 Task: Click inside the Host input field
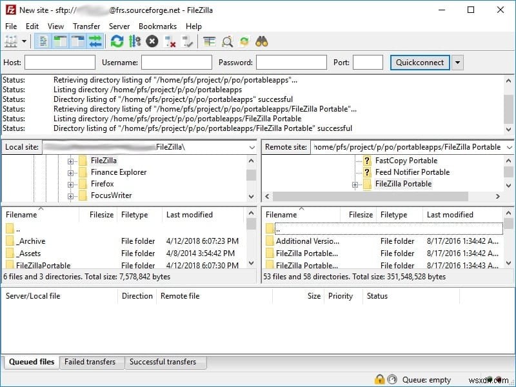coord(61,62)
